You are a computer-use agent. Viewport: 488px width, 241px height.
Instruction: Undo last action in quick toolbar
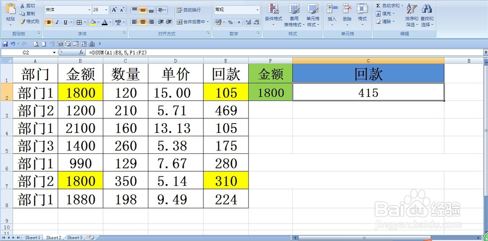(13, 44)
